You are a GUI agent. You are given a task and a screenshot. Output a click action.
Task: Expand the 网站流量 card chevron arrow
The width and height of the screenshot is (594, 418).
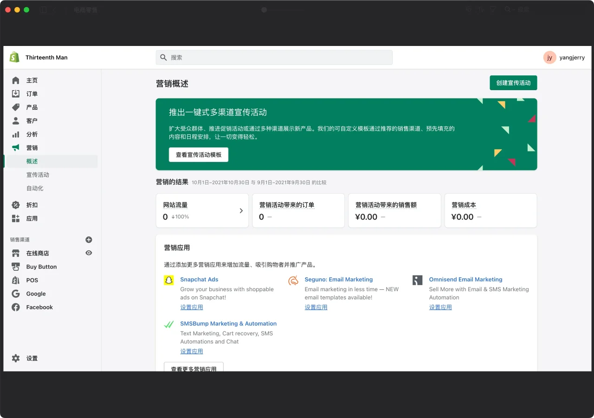click(241, 210)
